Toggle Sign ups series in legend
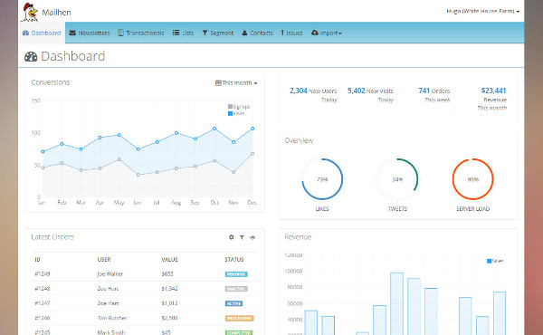Viewport: 543px width, 335px height. [239, 107]
